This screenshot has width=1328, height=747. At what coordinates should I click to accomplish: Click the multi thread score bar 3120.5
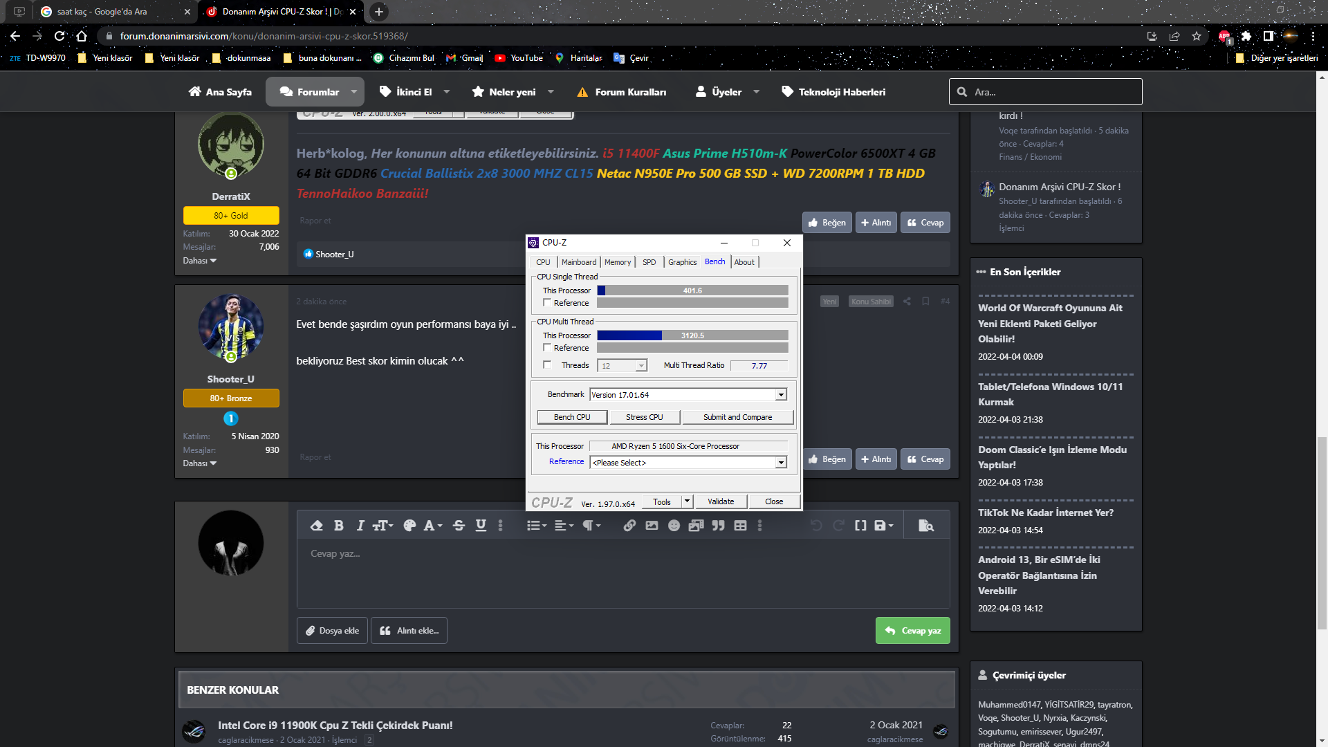tap(692, 335)
